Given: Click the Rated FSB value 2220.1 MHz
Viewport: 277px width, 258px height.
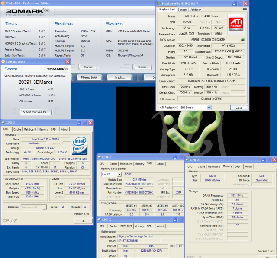Looking at the screenshot, I should point(32,197).
